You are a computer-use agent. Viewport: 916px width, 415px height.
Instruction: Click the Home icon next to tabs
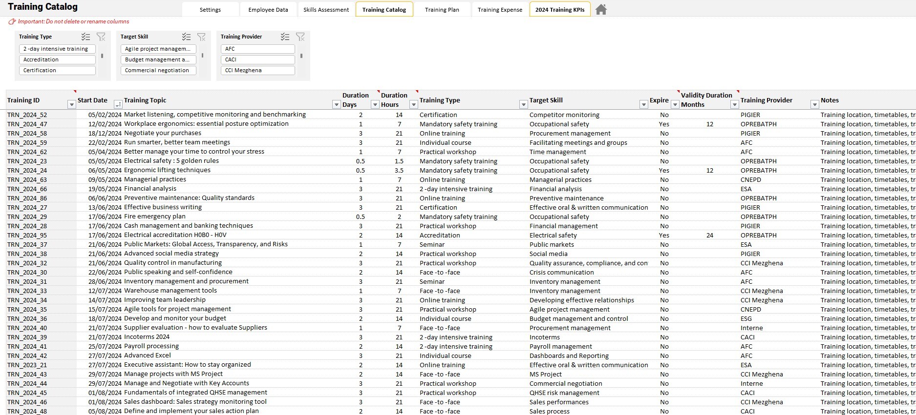click(x=601, y=9)
